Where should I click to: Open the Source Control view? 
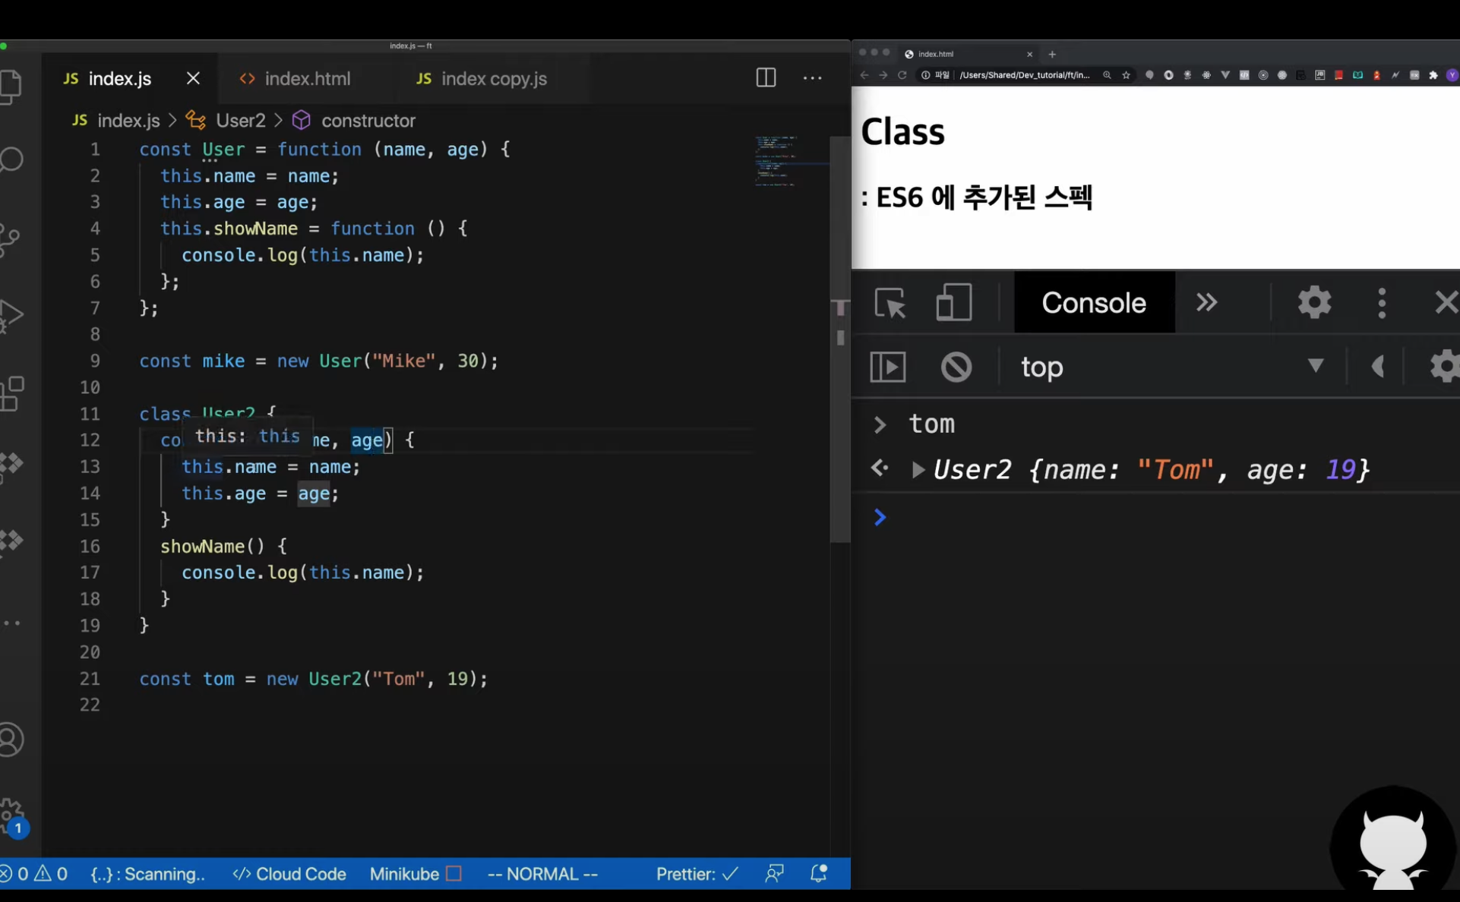(x=11, y=240)
